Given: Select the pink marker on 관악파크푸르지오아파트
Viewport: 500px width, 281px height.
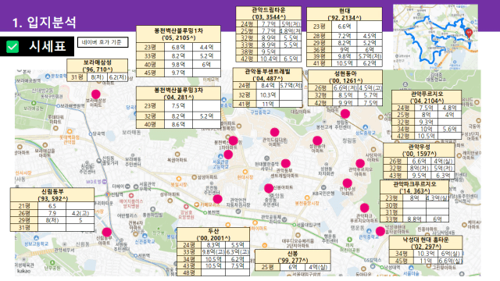Looking at the screenshot, I should (x=365, y=208).
